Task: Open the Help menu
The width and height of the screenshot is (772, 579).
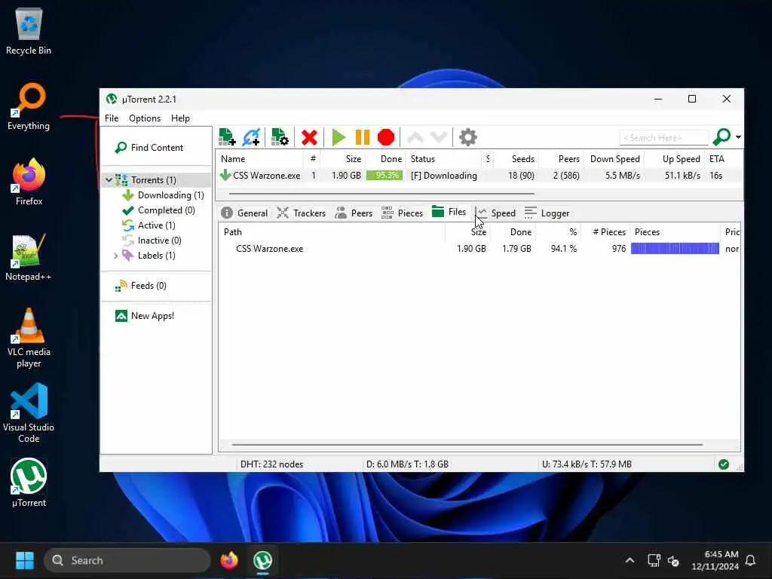Action: point(180,118)
